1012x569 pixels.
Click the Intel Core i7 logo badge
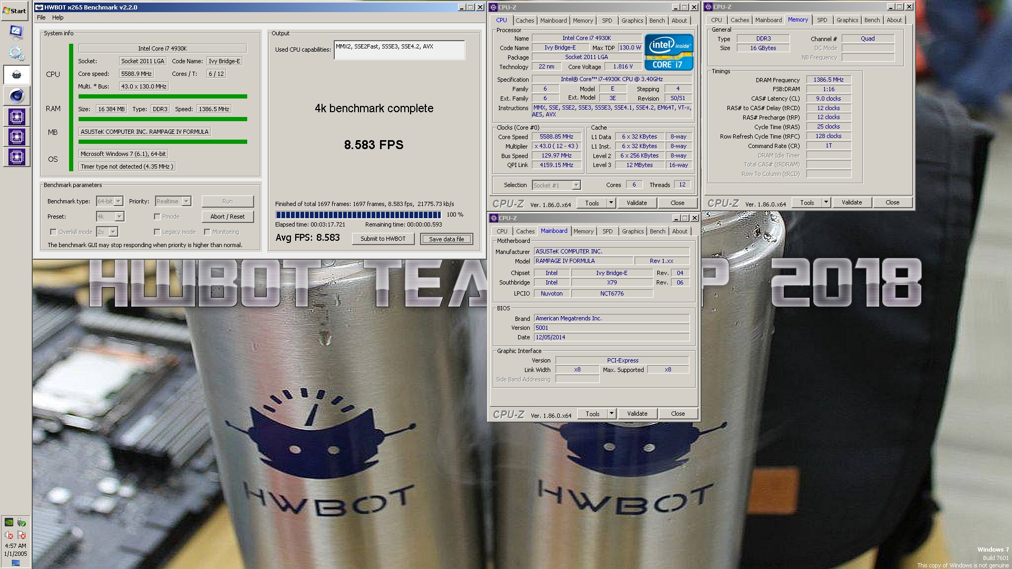click(668, 52)
